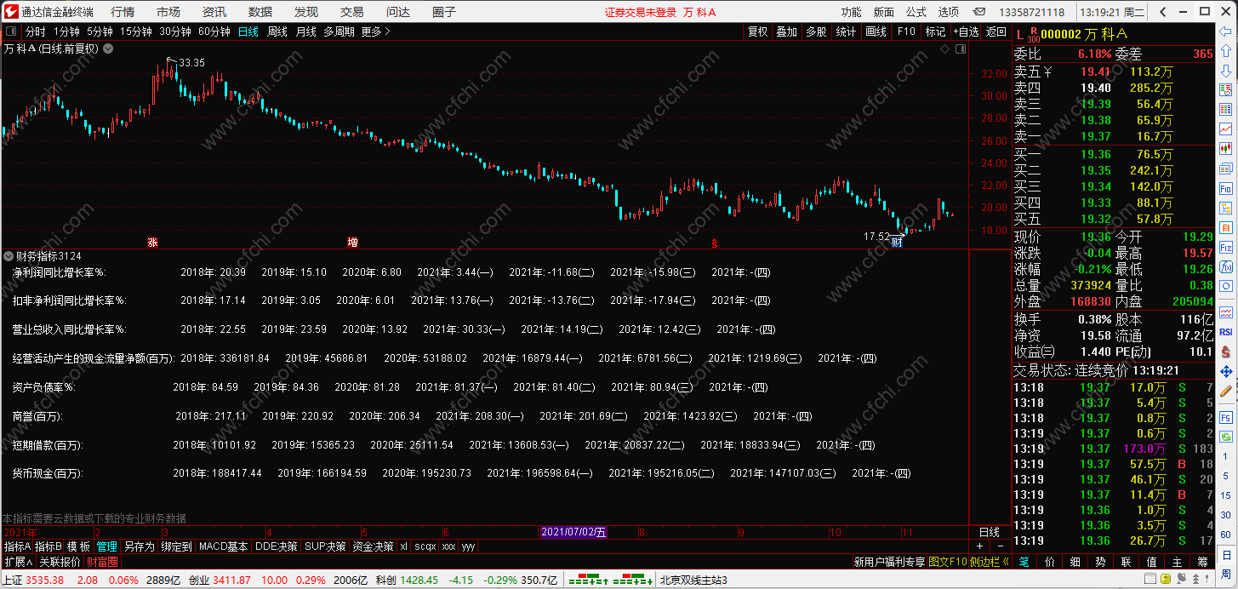Click the small diamond icon above chart
Screen dimensions: 1238x589
click(x=944, y=49)
